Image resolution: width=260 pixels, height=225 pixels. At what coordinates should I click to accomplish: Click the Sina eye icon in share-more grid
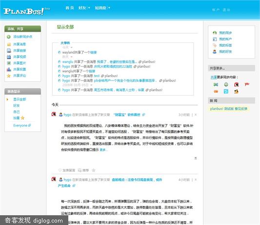(x=236, y=84)
